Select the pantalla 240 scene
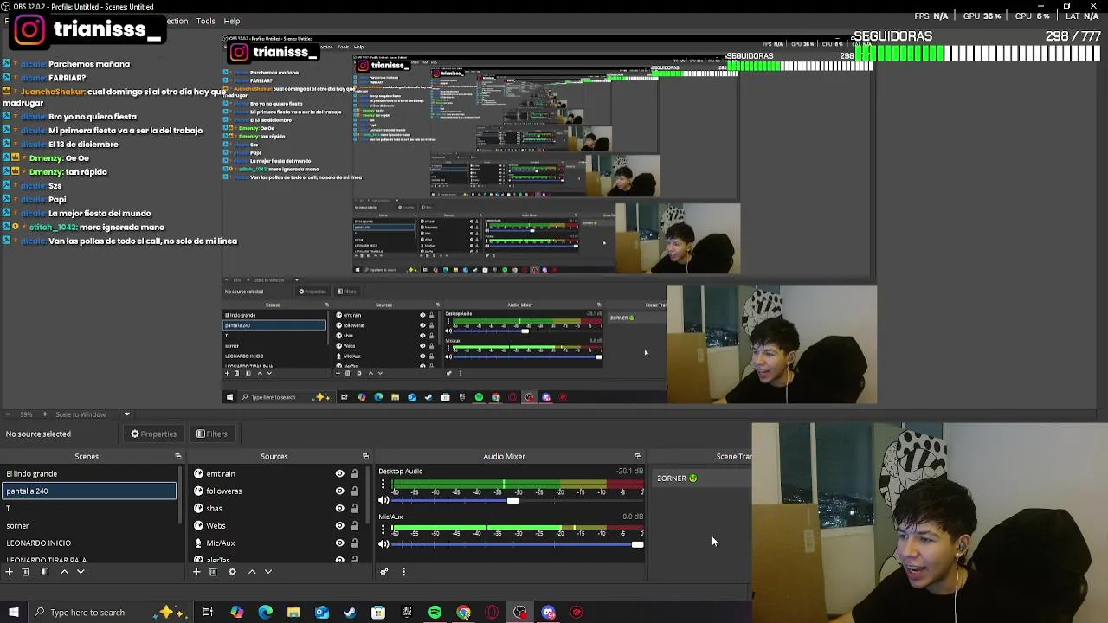The width and height of the screenshot is (1108, 623). pyautogui.click(x=88, y=491)
